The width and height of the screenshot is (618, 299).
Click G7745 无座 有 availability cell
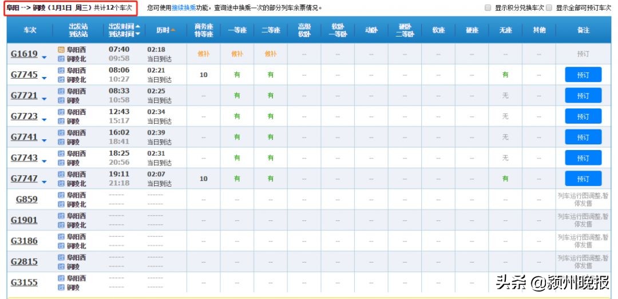tap(505, 75)
